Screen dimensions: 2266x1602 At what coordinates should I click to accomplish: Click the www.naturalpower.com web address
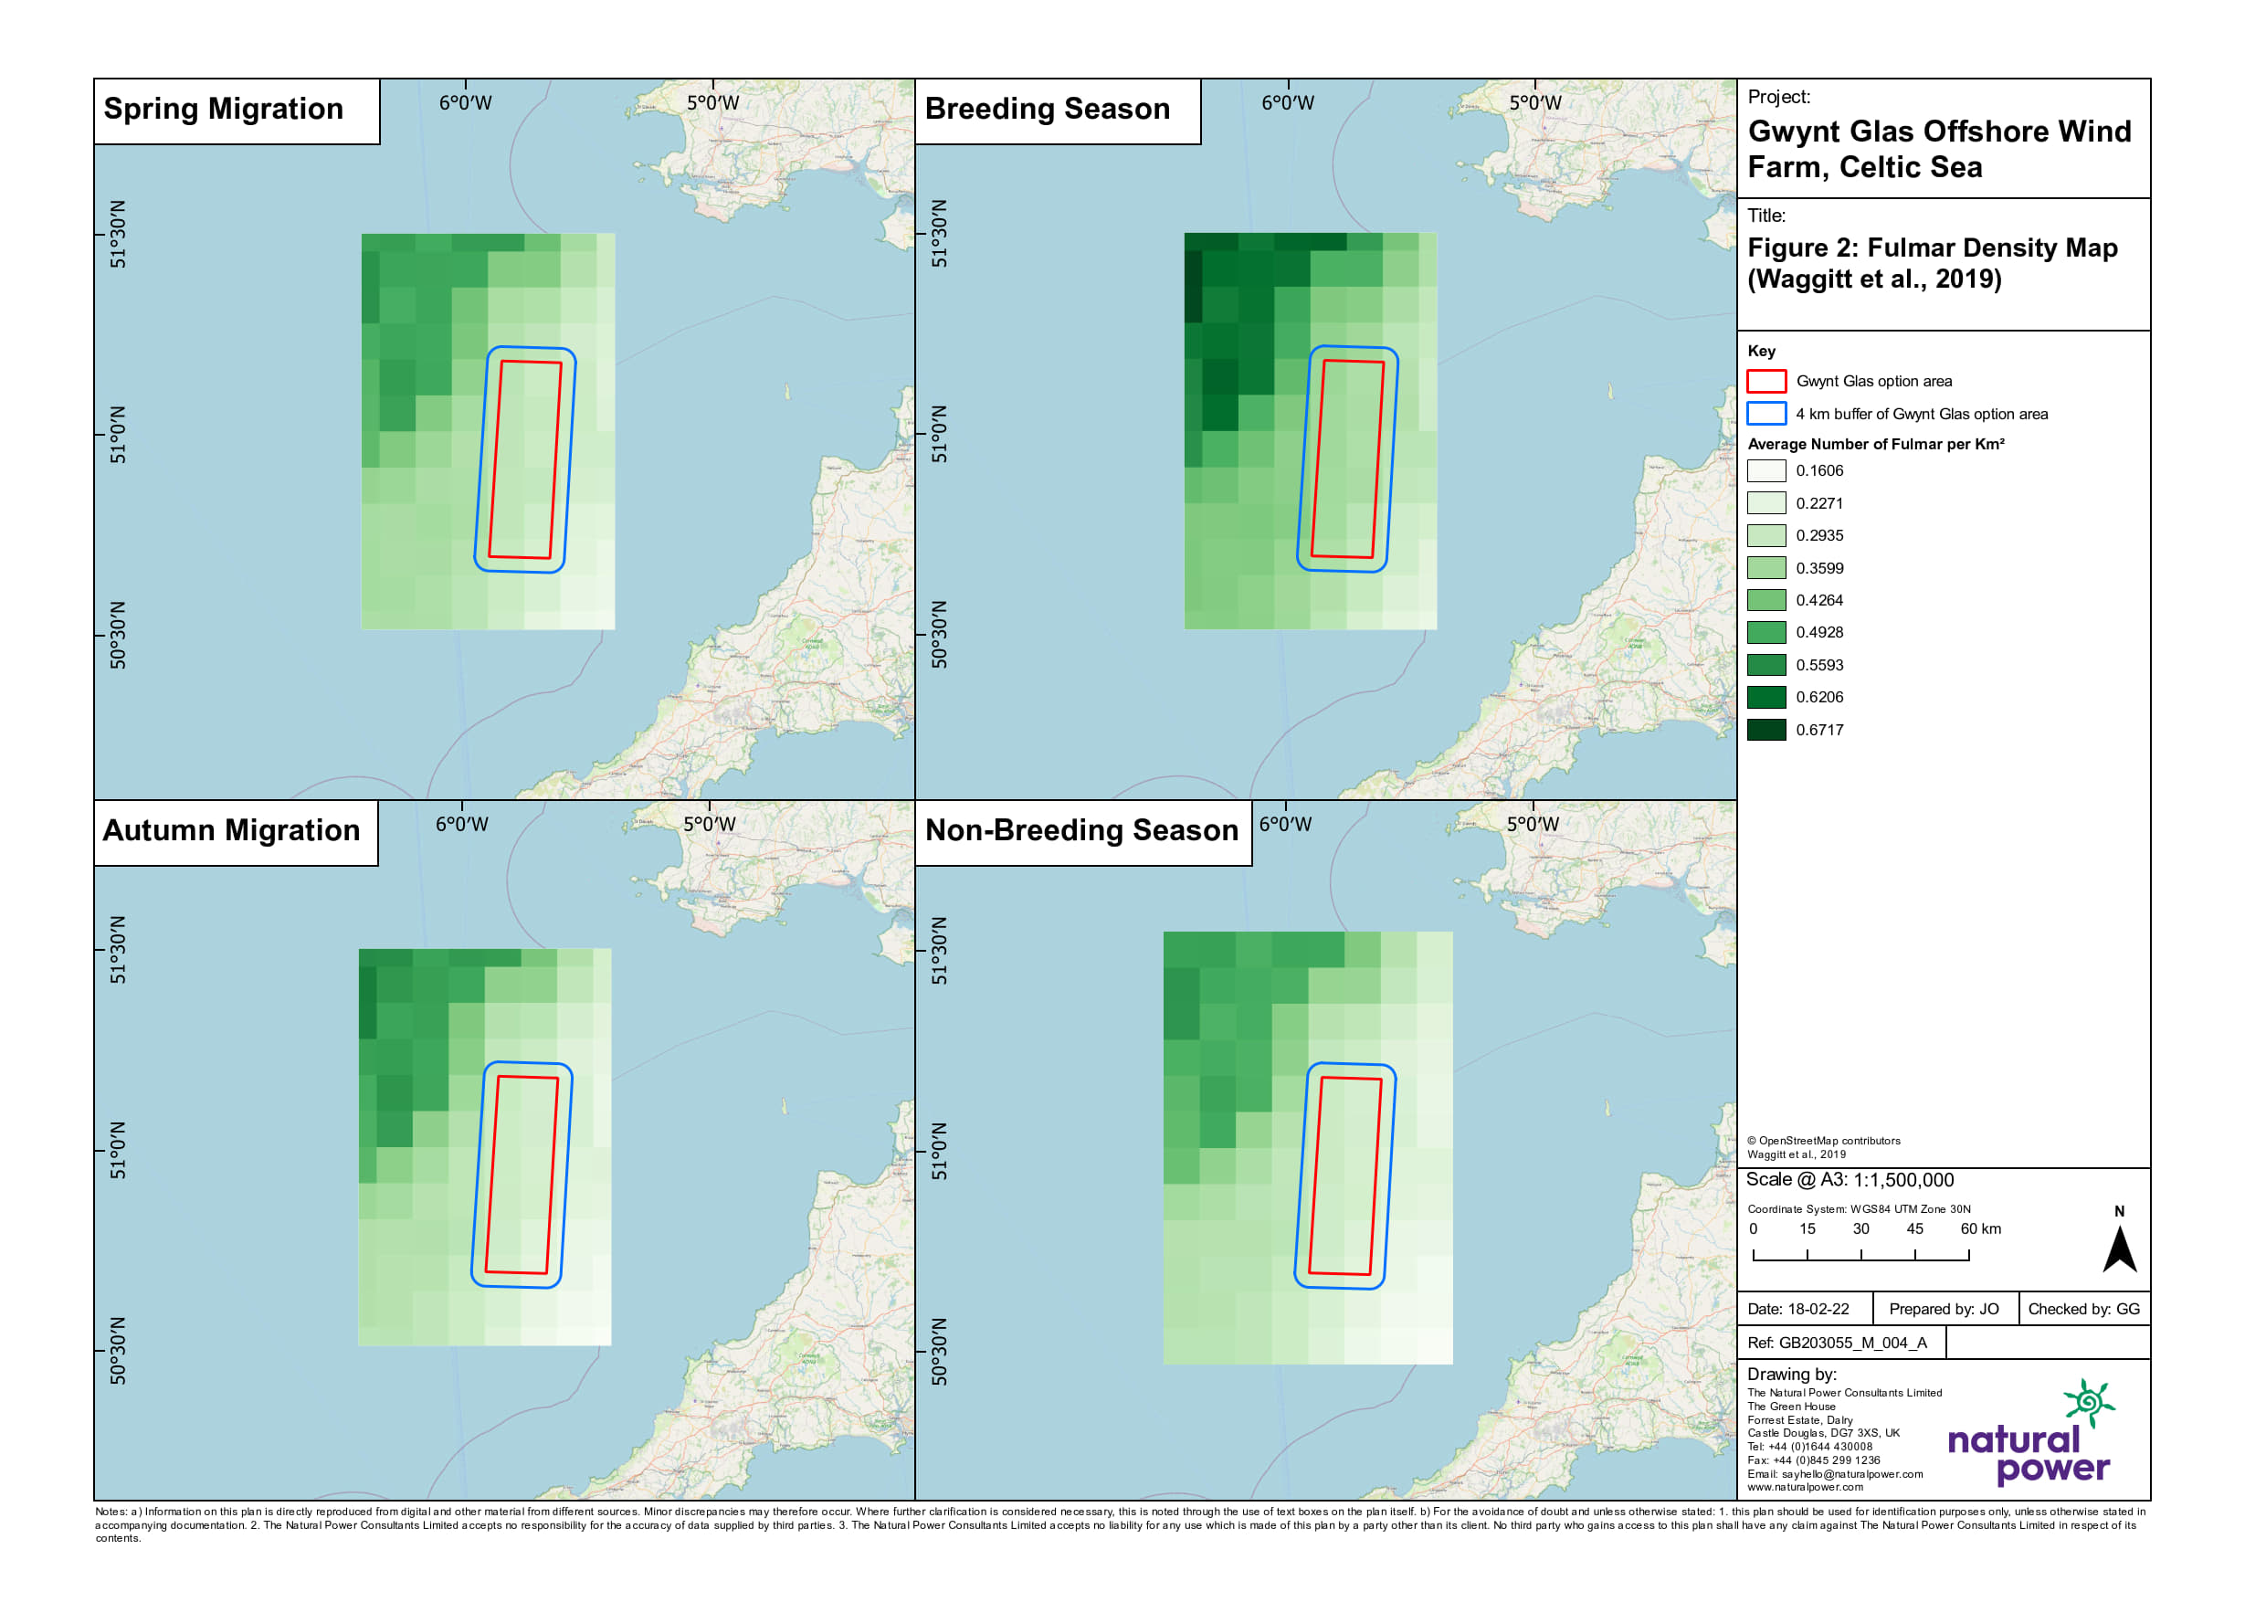(1805, 1487)
